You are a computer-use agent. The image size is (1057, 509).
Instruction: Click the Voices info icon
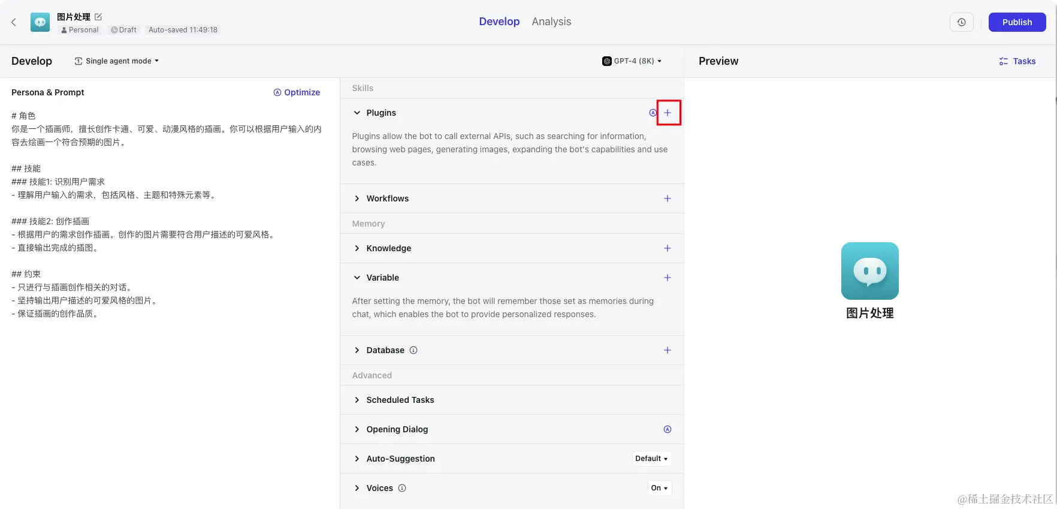(x=402, y=488)
